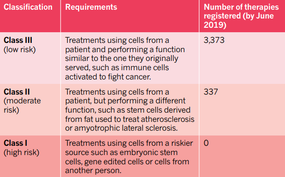
Task: Click the 0 therapies value
Action: click(x=206, y=143)
